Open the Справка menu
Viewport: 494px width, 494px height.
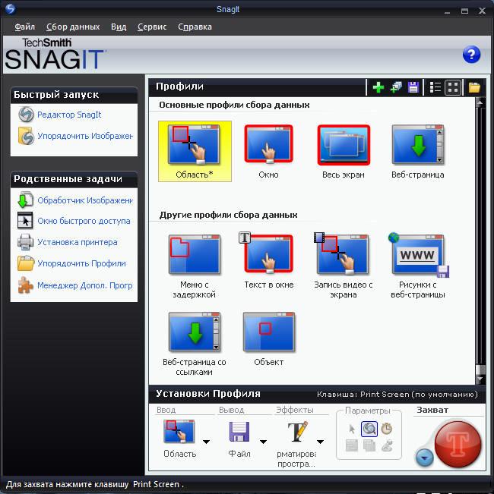pyautogui.click(x=195, y=27)
